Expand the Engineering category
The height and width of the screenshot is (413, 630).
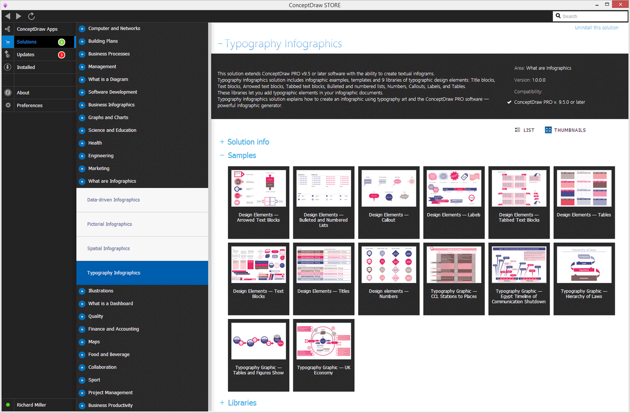(x=82, y=156)
